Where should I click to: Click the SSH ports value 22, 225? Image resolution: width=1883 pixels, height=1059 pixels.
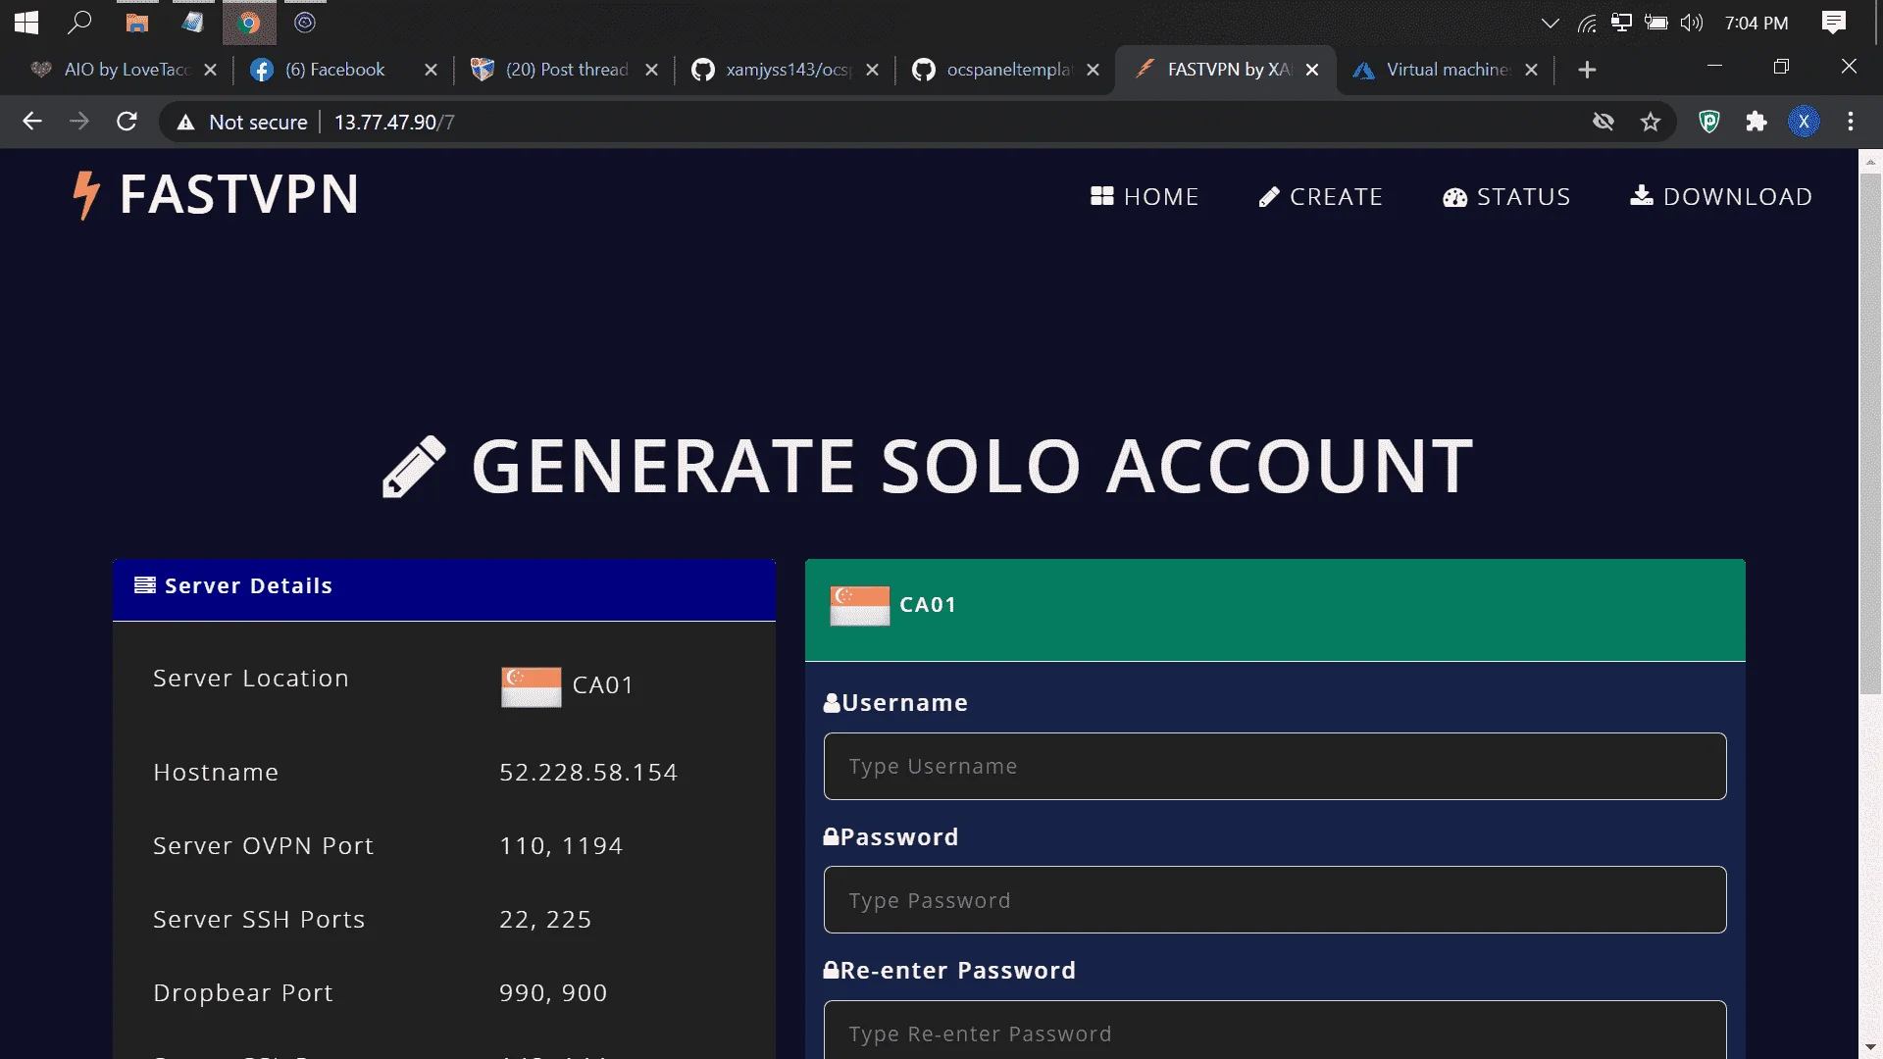pyautogui.click(x=545, y=920)
